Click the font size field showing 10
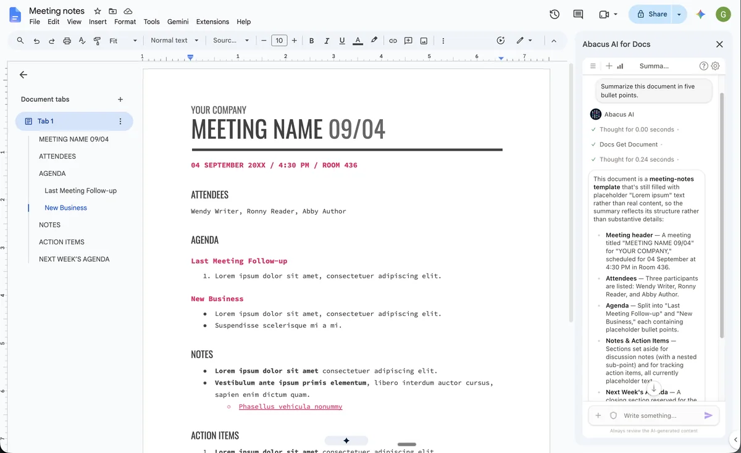 click(x=279, y=41)
